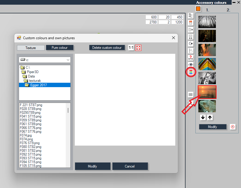
Task: Click the down arrow below thumbnails
Action: [203, 118]
